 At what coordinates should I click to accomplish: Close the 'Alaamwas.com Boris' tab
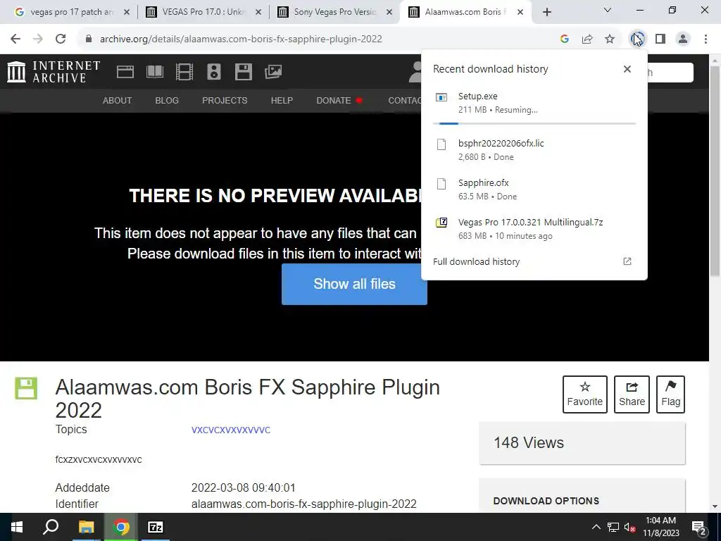coord(520,12)
